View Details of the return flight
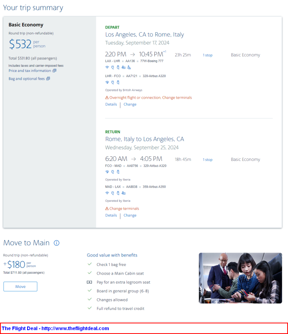The width and height of the screenshot is (288, 334). tap(111, 215)
